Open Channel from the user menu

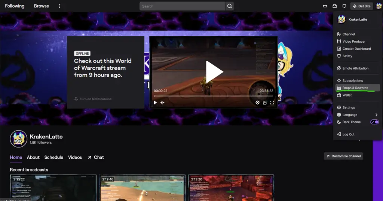coord(358,34)
